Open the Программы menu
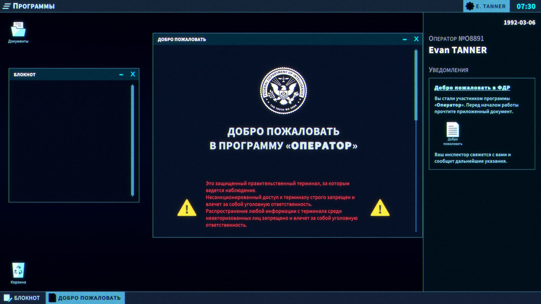 29,6
